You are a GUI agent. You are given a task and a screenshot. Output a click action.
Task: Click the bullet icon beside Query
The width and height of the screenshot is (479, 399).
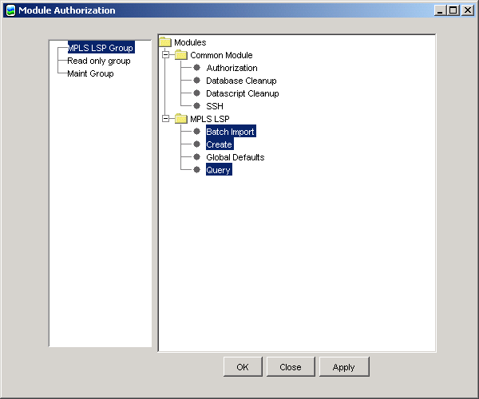pos(196,170)
